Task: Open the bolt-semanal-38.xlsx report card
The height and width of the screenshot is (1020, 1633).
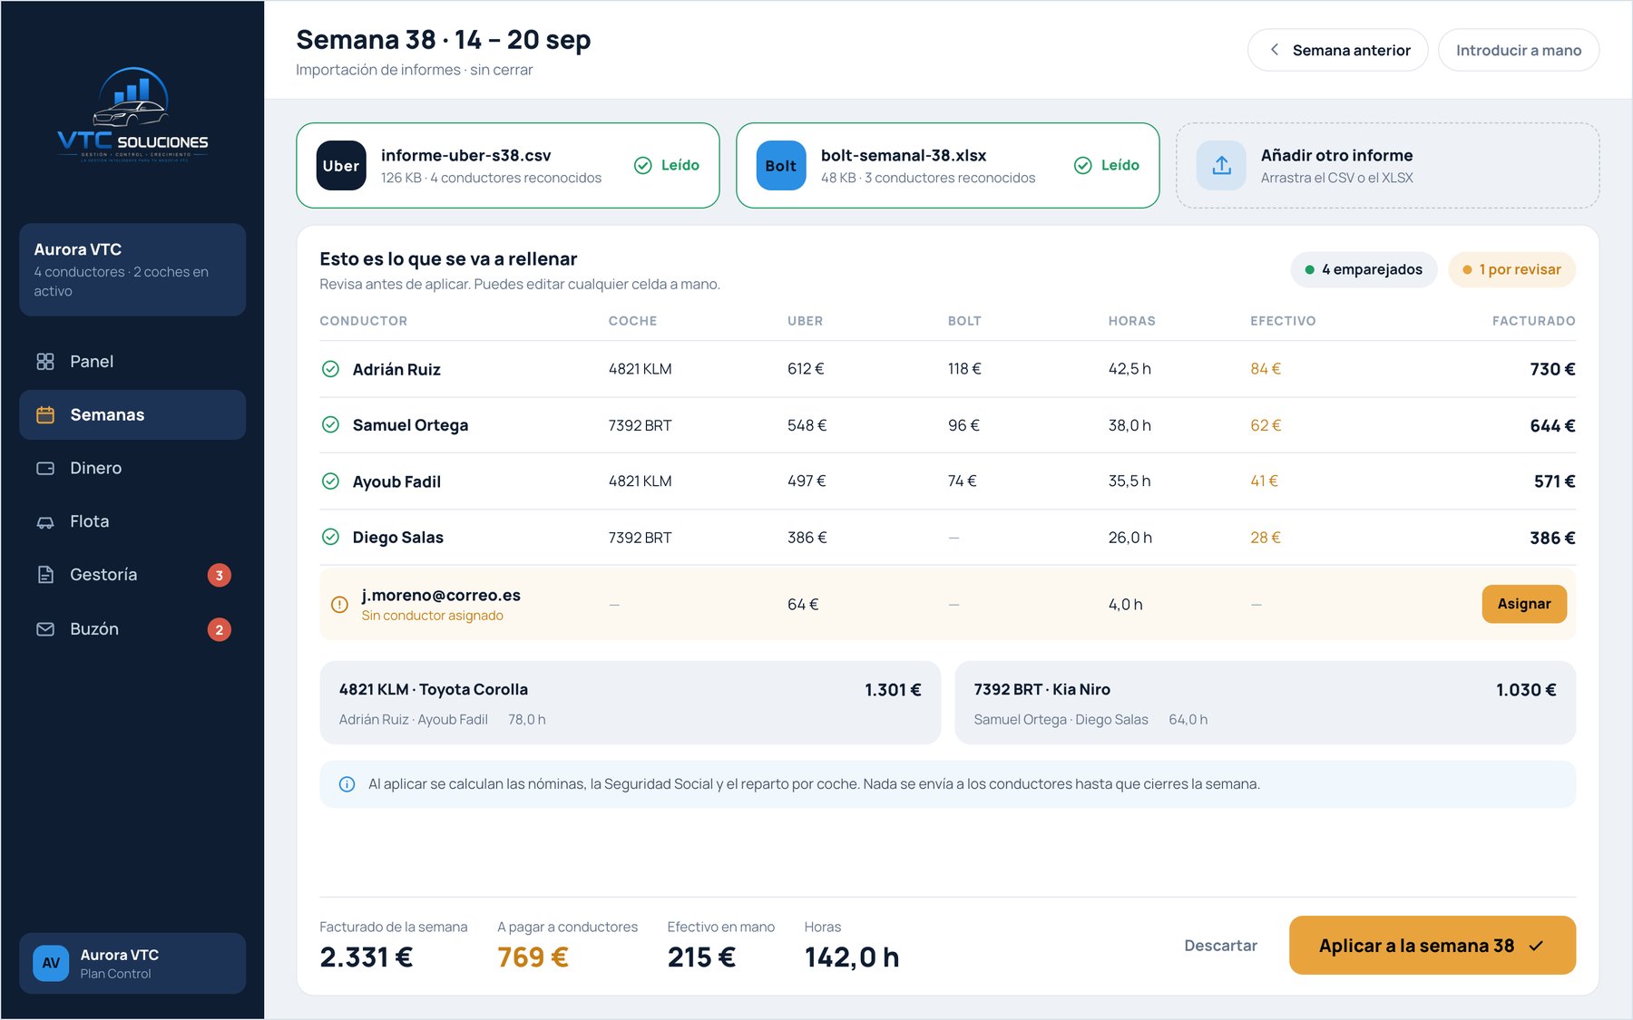Action: 948,165
